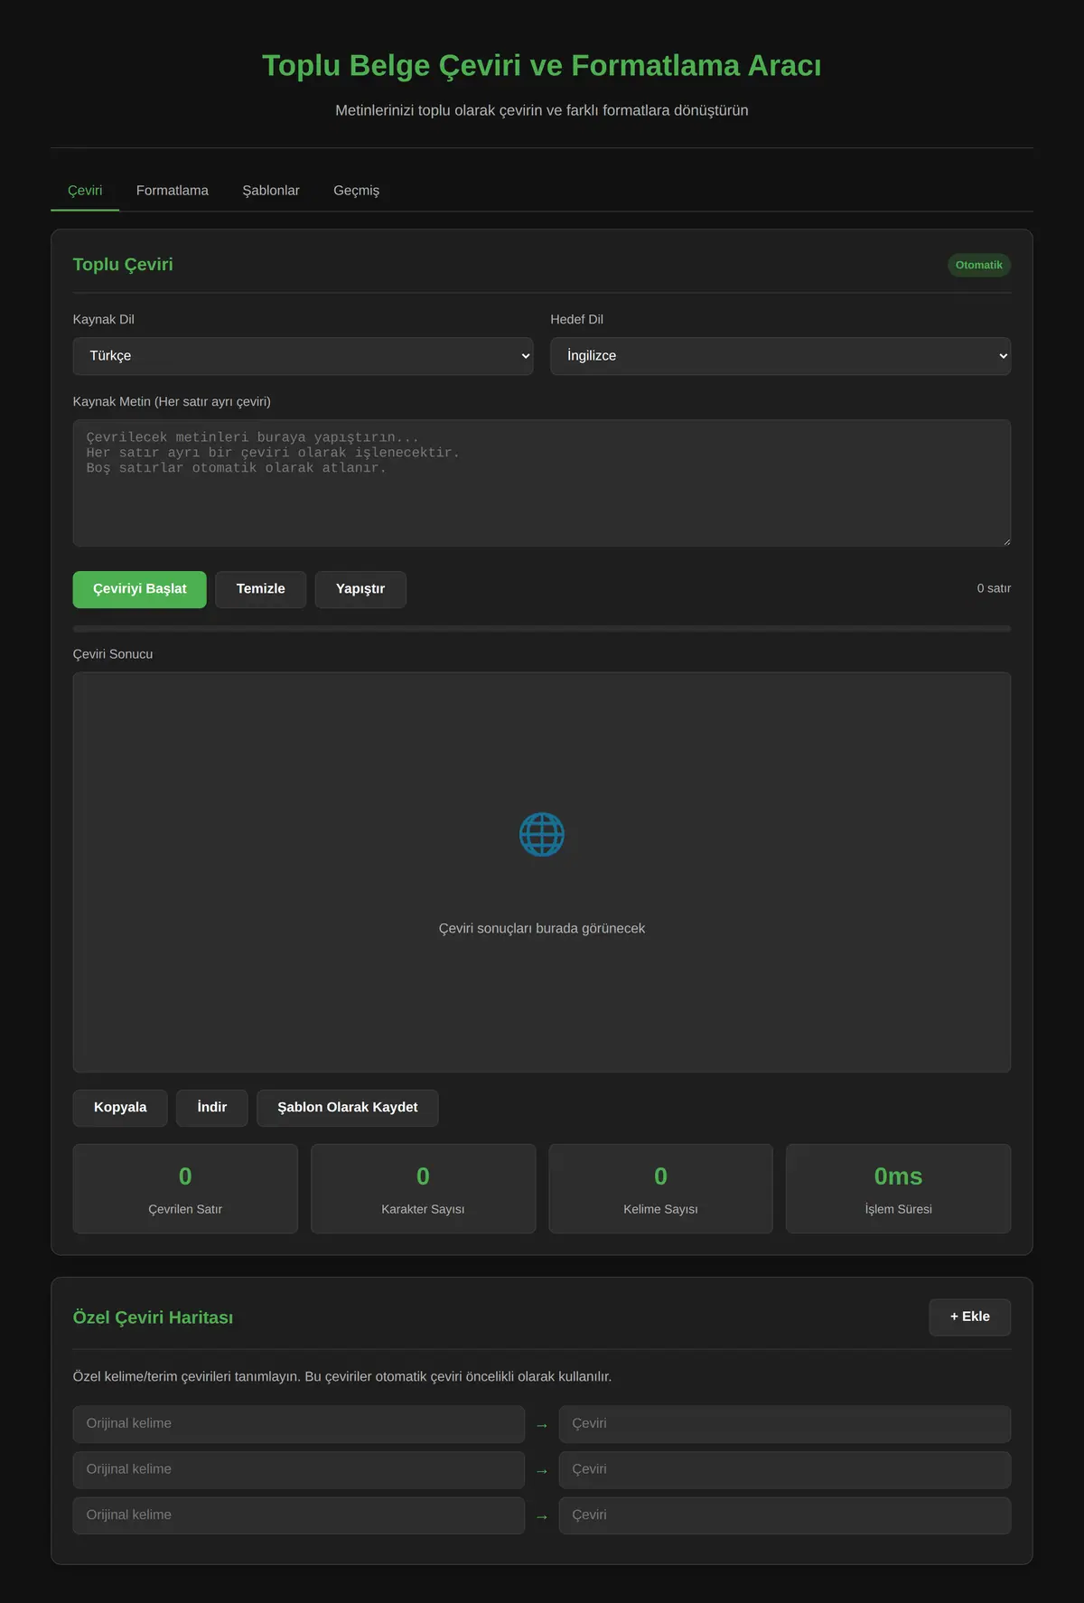1084x1603 pixels.
Task: Click Şablon Olarak Kaydet button
Action: click(348, 1108)
